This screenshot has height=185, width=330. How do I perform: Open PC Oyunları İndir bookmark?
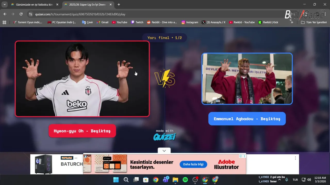pos(62,22)
